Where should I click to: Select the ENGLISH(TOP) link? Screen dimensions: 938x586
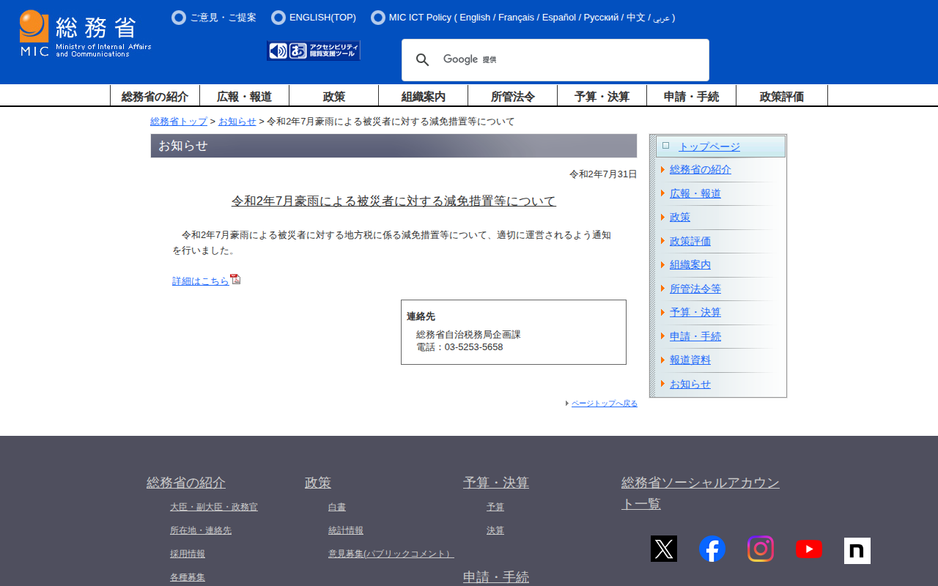point(322,18)
